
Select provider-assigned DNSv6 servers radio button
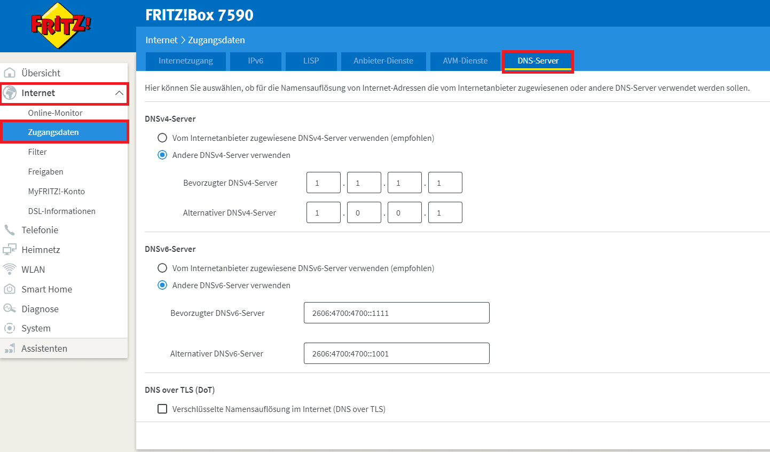coord(162,268)
